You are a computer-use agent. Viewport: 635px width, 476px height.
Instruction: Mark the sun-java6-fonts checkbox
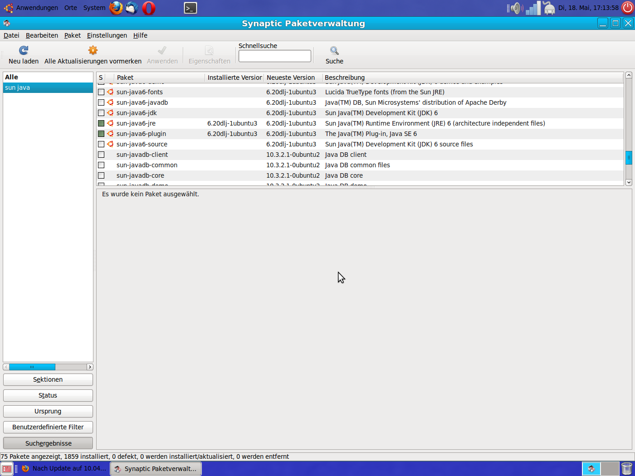pos(101,92)
